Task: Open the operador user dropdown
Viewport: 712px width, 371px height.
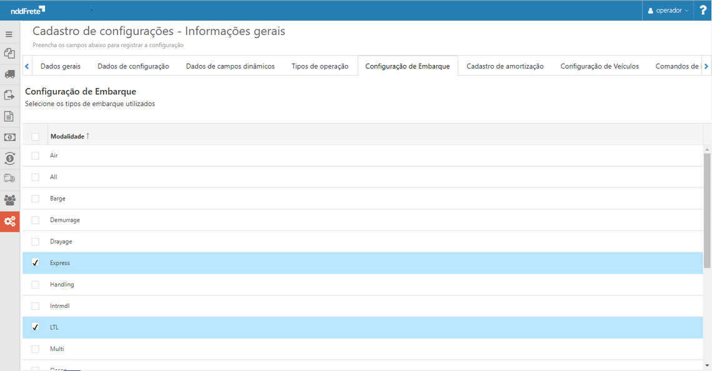Action: [668, 10]
